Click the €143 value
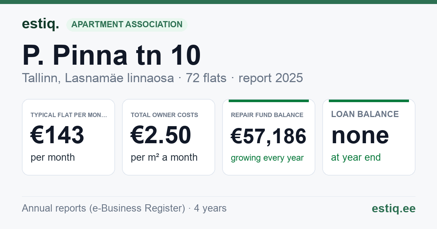Viewport: 437px width, 229px height. pyautogui.click(x=57, y=135)
